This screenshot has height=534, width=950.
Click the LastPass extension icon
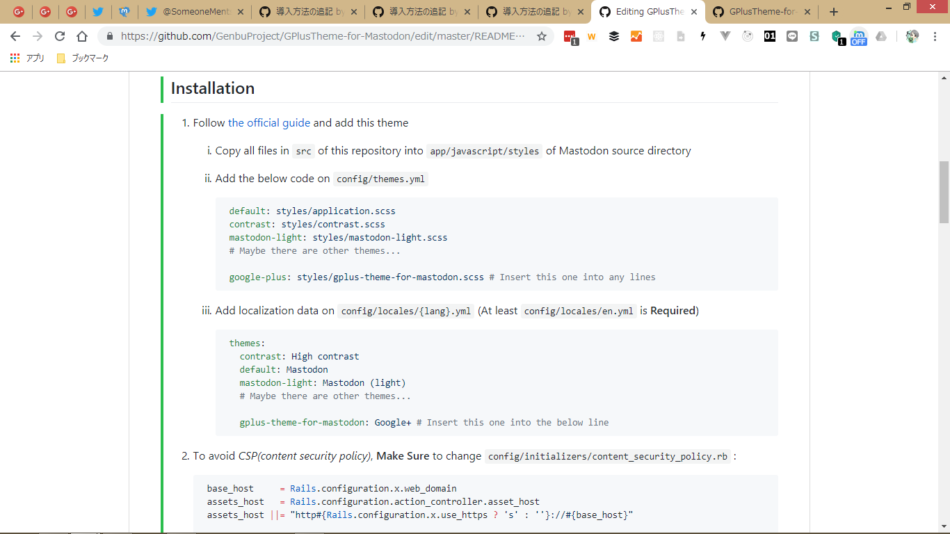570,37
